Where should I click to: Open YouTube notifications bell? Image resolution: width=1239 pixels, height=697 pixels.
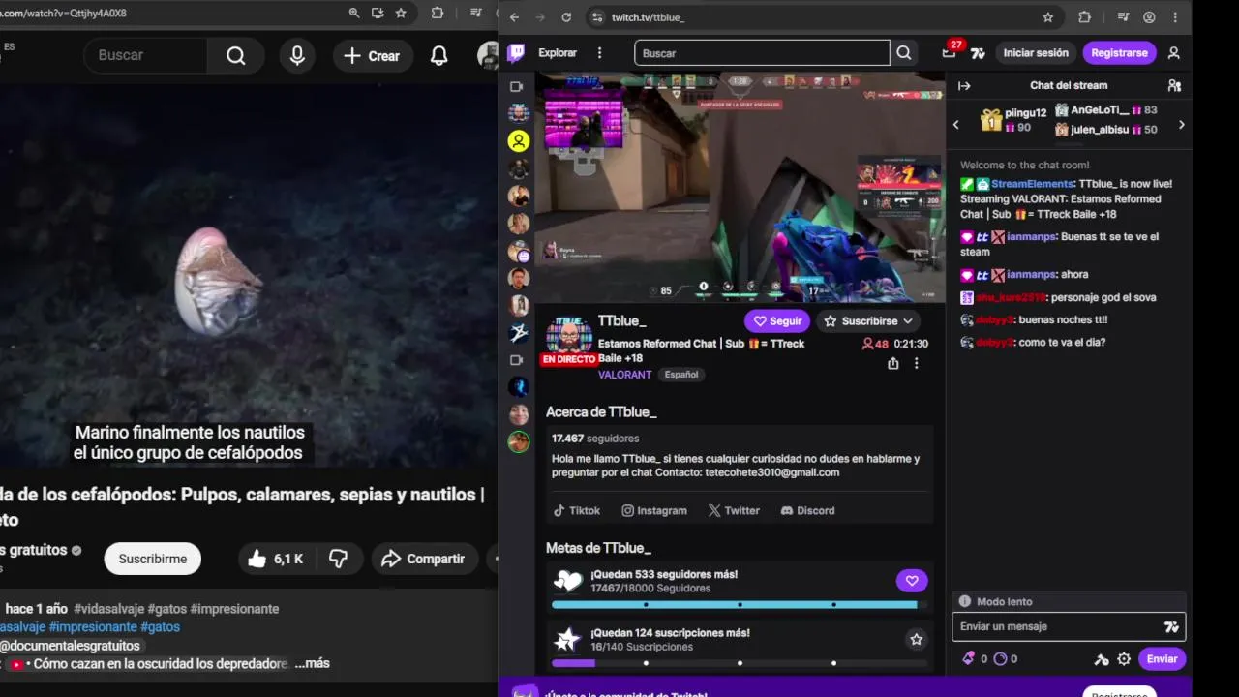coord(438,55)
